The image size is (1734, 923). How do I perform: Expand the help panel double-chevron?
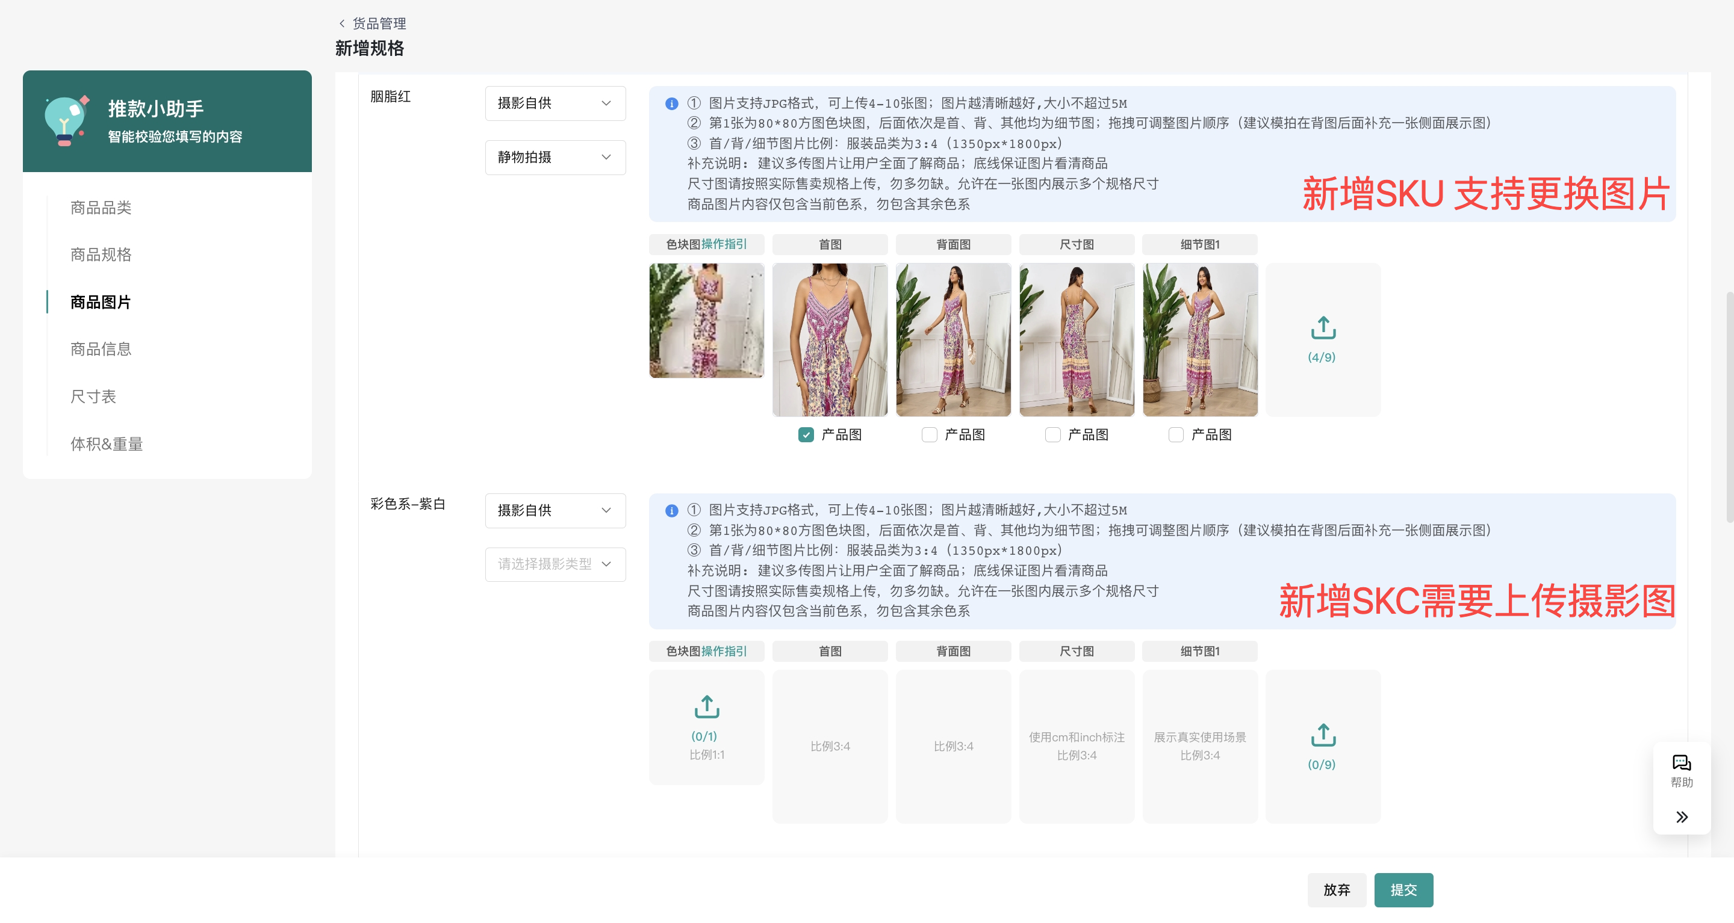click(1682, 816)
